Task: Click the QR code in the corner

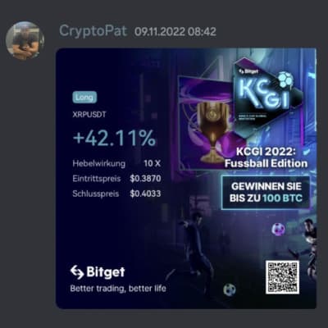Action: [x=282, y=277]
